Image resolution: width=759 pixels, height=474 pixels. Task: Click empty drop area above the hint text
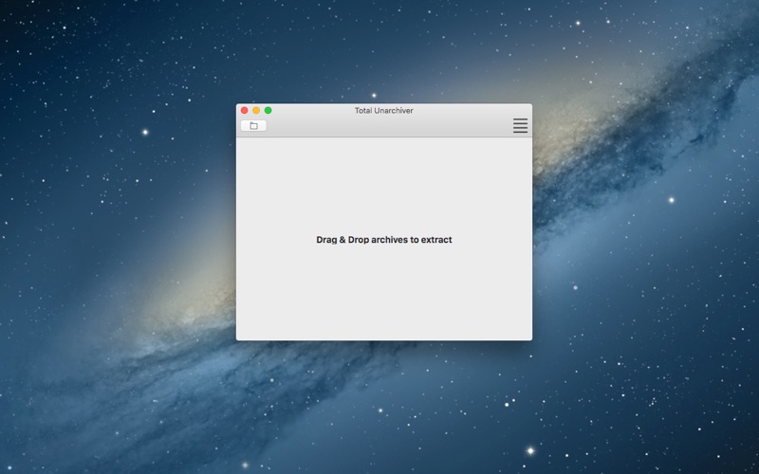[x=383, y=185]
